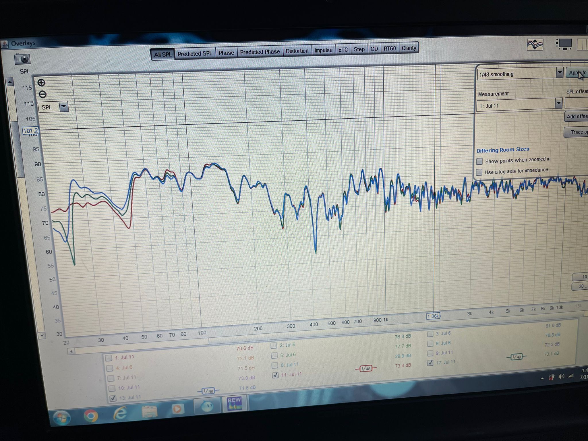The height and width of the screenshot is (441, 588).
Task: Zoom out with the minus magnifier icon
Action: (x=42, y=94)
